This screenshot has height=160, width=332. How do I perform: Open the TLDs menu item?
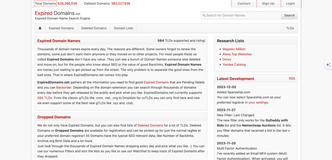(x=290, y=28)
